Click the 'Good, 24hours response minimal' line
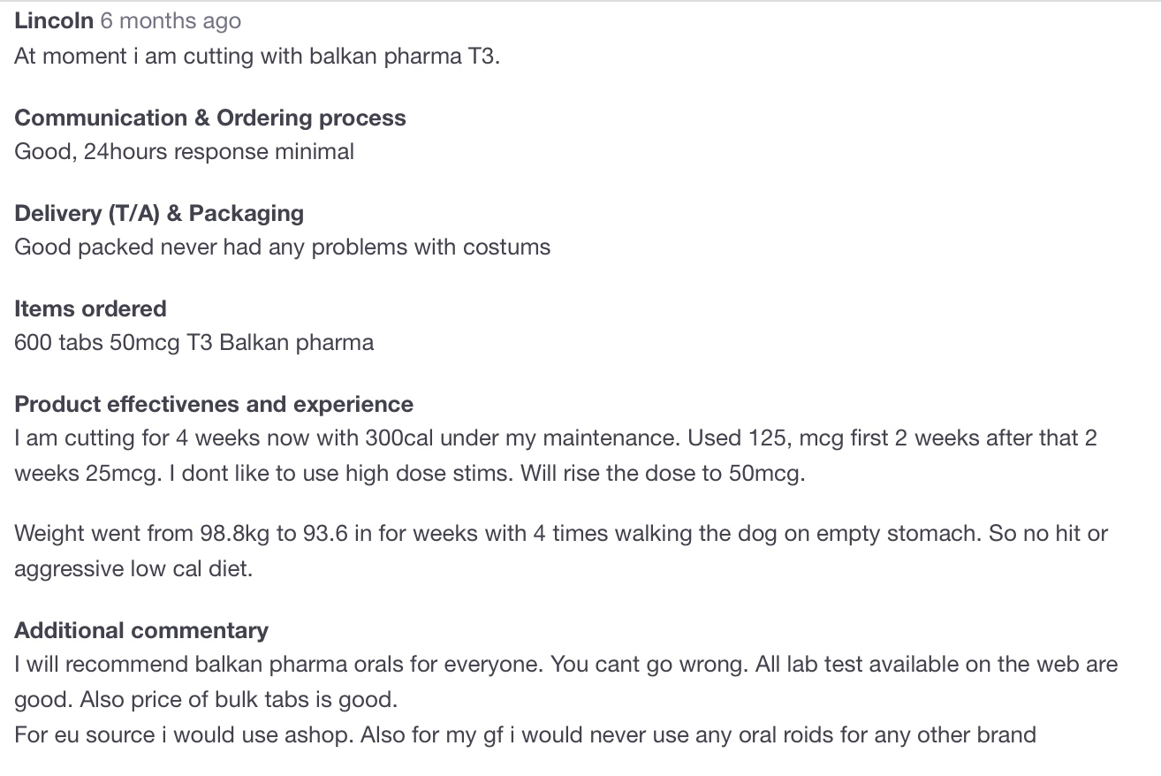 [184, 152]
